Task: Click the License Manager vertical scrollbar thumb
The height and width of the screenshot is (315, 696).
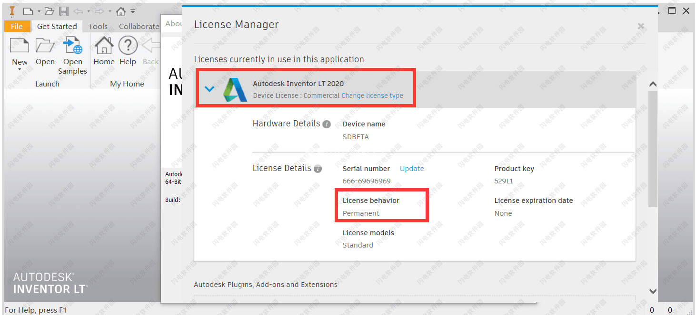Action: click(653, 148)
